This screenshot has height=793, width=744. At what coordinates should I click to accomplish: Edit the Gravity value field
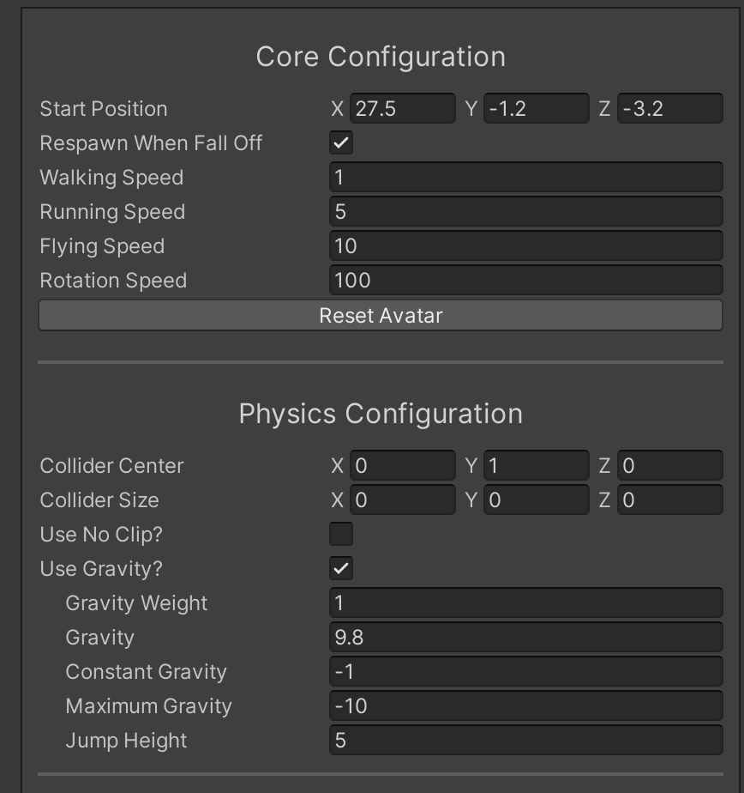(x=525, y=638)
